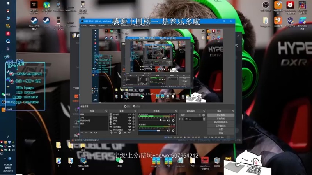The image size is (312, 175).
Task: Click the share icon in the 斗鱼 window
Action: point(236,45)
